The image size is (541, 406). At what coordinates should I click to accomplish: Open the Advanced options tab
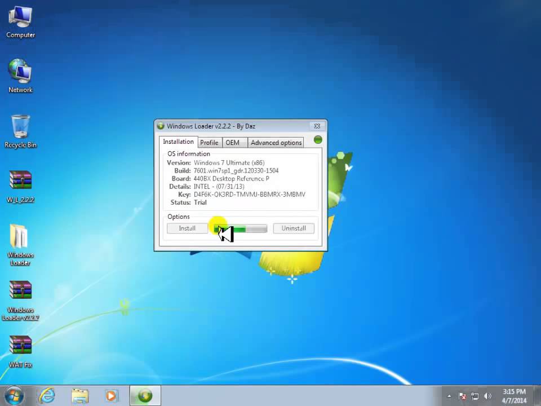point(276,143)
